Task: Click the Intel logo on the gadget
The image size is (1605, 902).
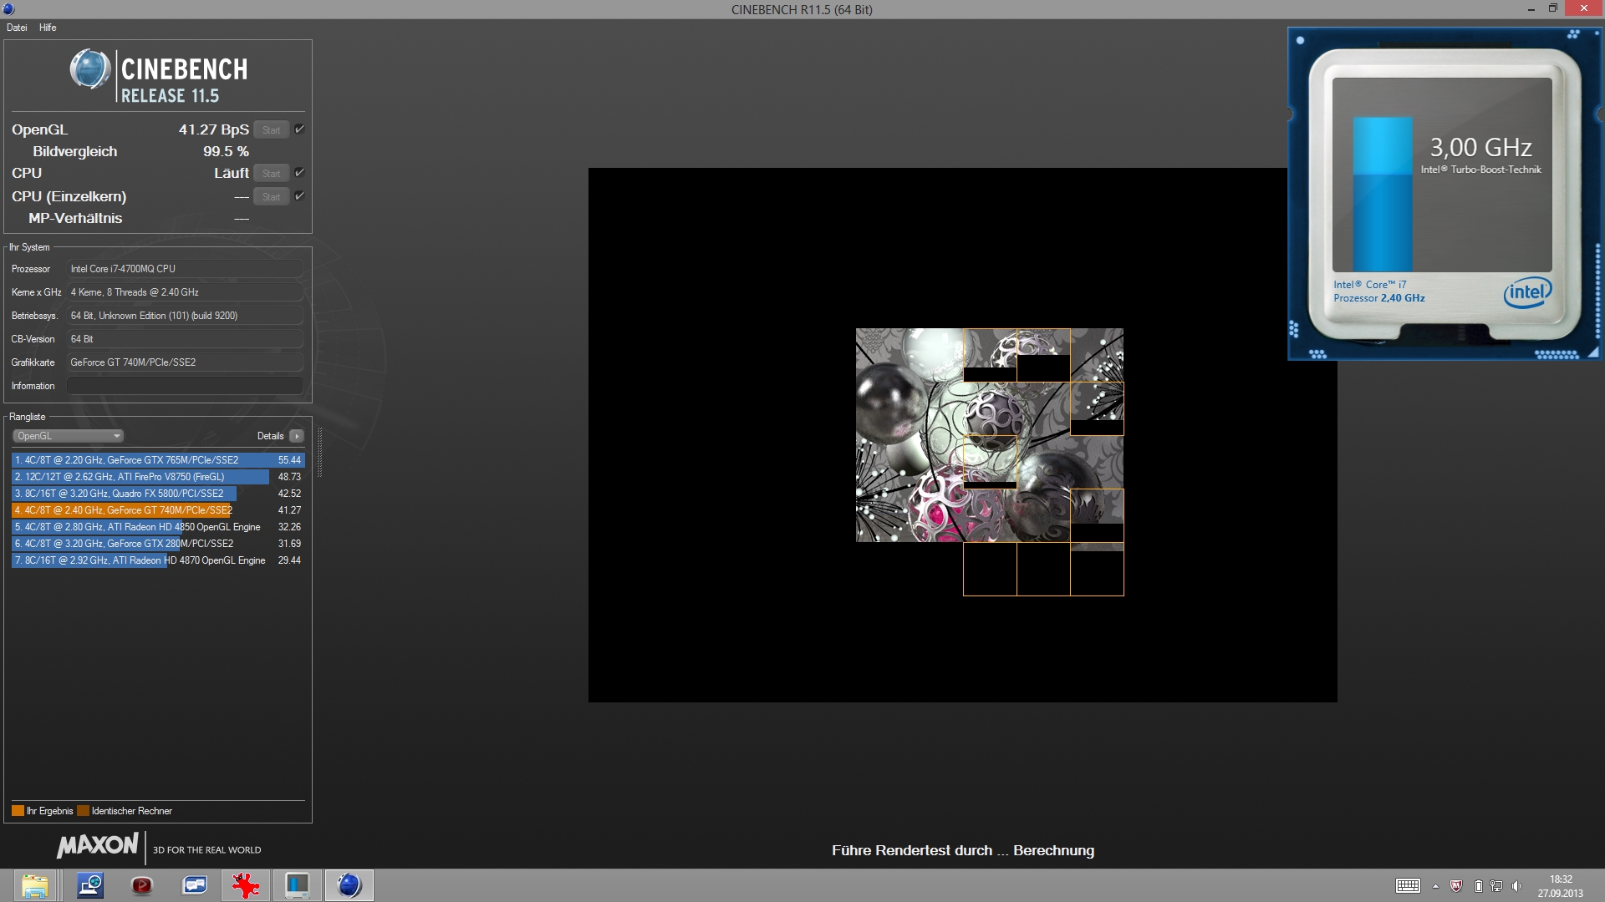Action: [x=1527, y=292]
